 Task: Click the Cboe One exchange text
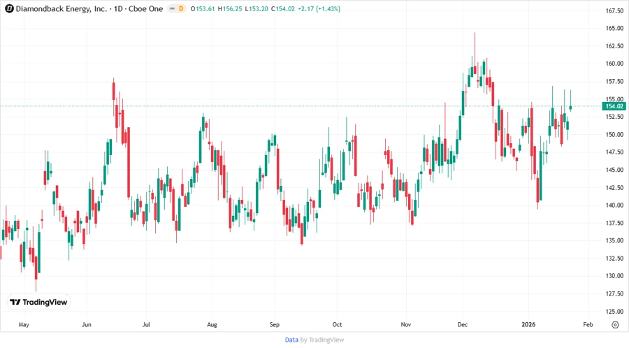(x=145, y=9)
